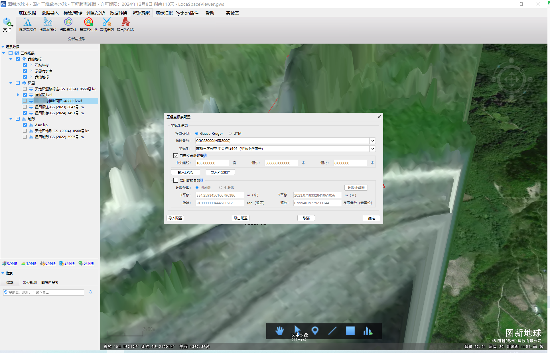Click the search magnifier icon
The height and width of the screenshot is (353, 550).
tap(91, 292)
